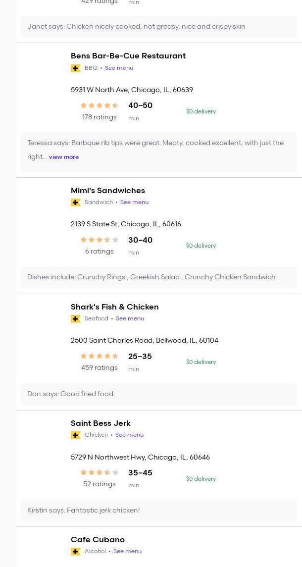
Task: Click star rating of Shark's Fish & Chicken
Action: [x=100, y=356]
